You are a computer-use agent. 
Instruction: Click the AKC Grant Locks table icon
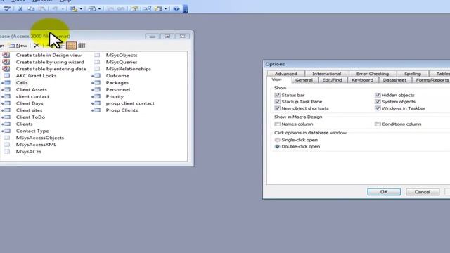[7, 76]
